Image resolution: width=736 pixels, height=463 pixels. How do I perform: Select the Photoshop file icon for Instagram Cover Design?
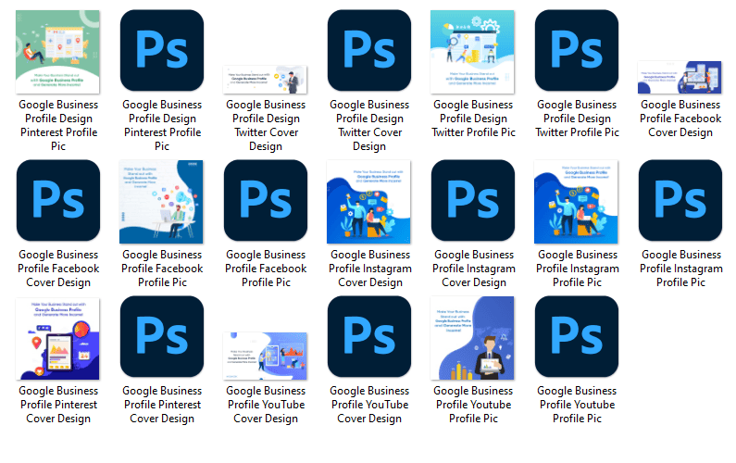coord(473,201)
